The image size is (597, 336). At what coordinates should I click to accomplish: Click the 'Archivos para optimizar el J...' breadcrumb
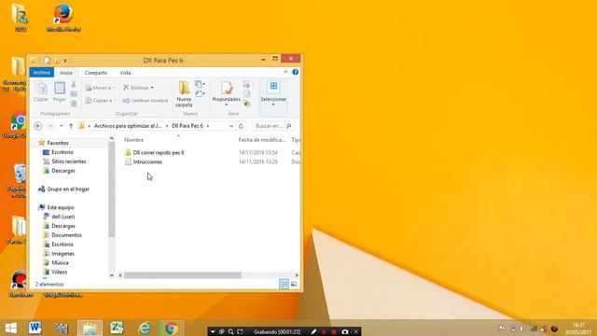click(128, 126)
